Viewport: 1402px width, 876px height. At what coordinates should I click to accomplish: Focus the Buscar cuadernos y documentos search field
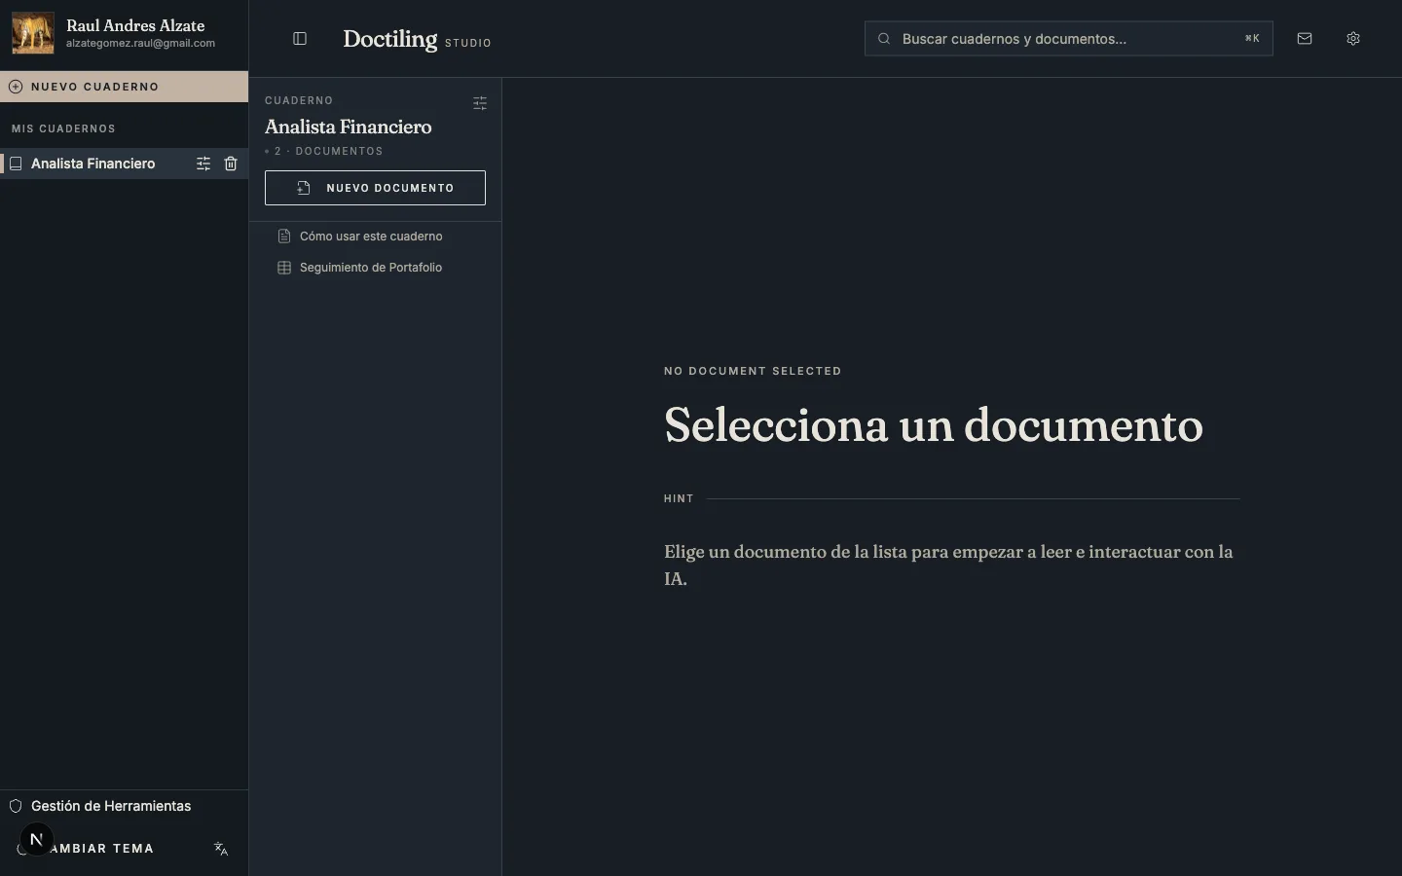1069,39
